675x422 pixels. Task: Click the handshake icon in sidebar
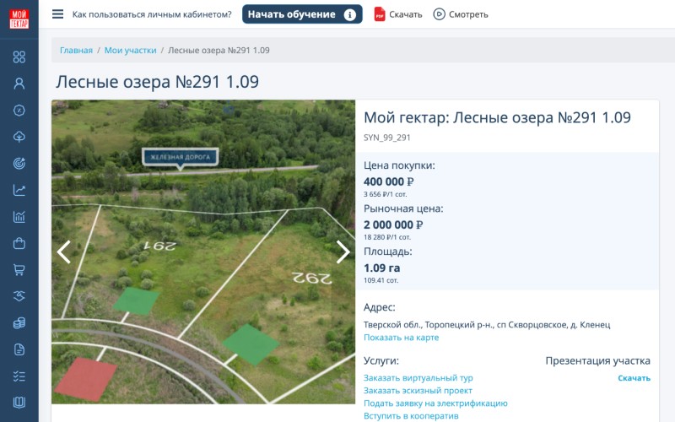[19, 296]
